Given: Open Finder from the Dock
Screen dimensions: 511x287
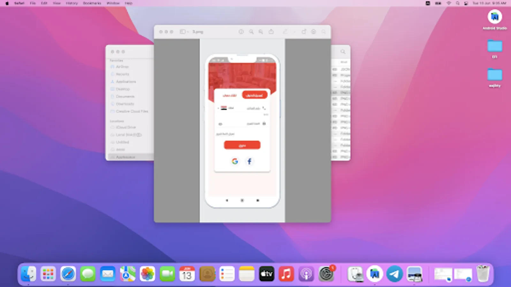Looking at the screenshot, I should pos(28,274).
